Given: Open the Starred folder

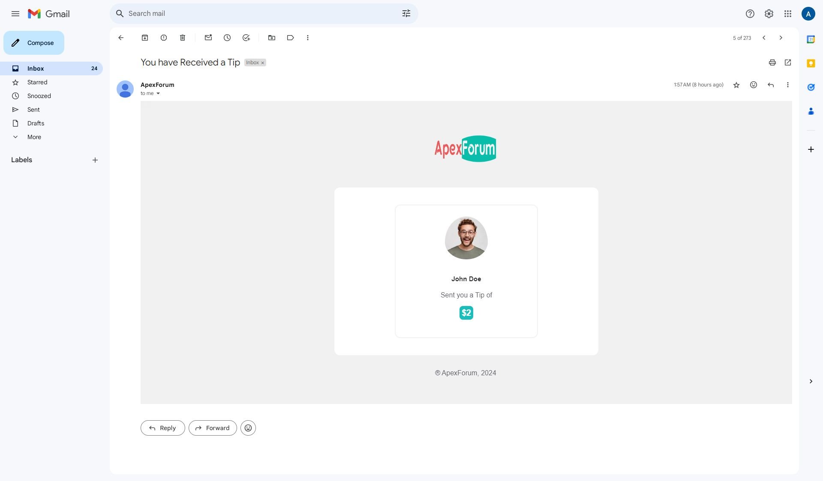Looking at the screenshot, I should click(x=37, y=82).
